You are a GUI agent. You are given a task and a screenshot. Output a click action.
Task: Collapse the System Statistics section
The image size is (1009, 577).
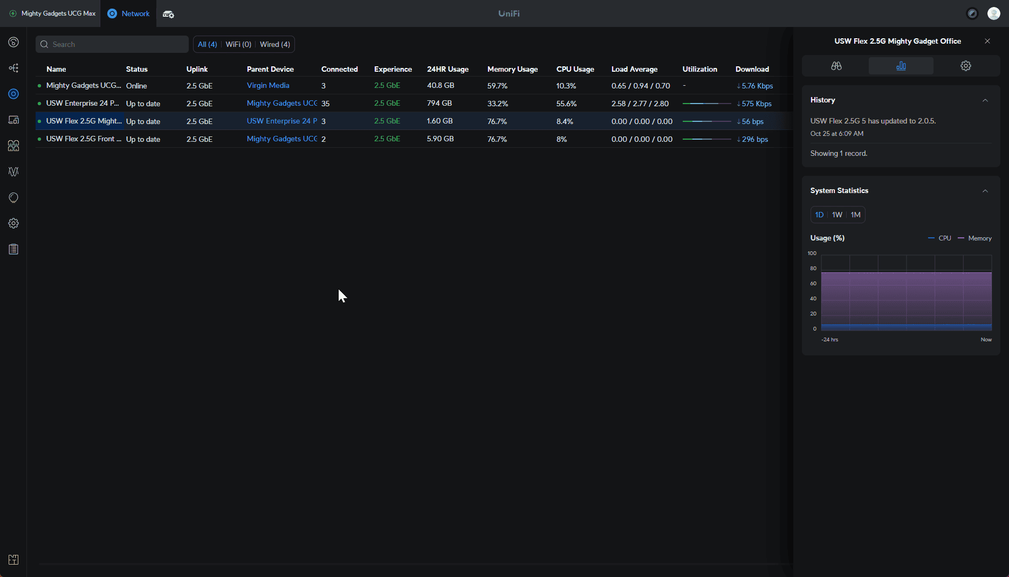pos(985,191)
